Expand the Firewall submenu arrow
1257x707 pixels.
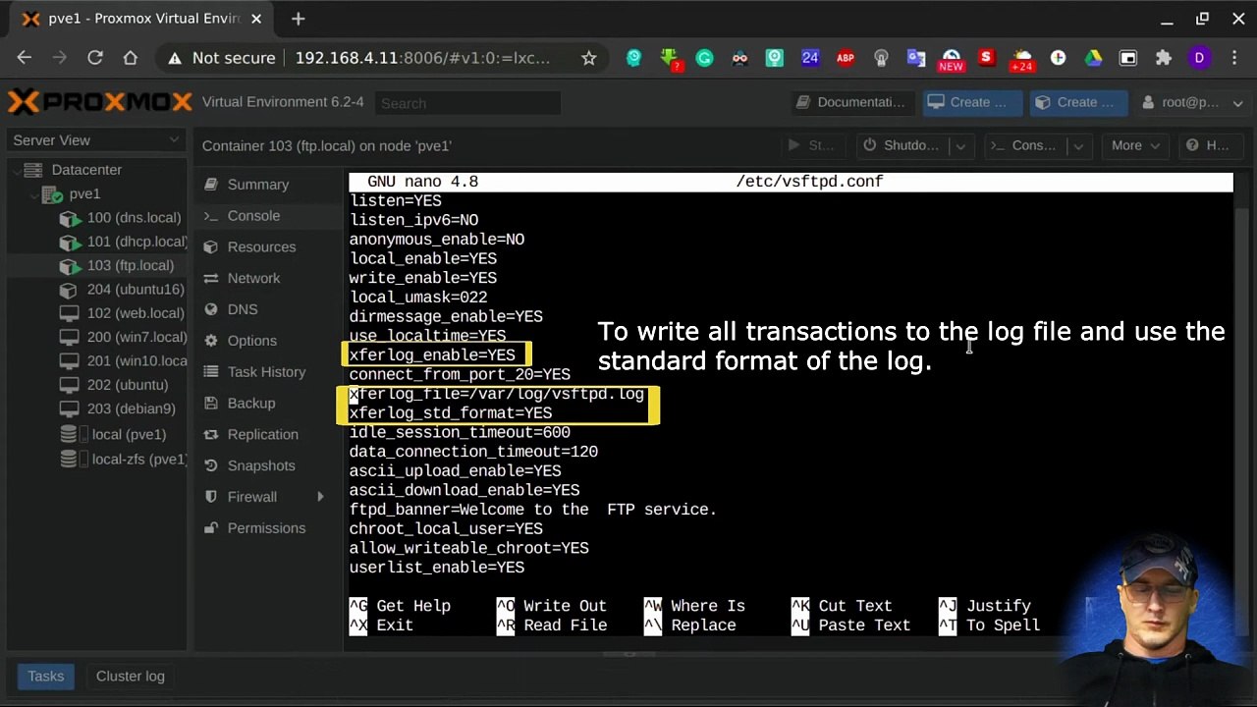click(x=320, y=497)
